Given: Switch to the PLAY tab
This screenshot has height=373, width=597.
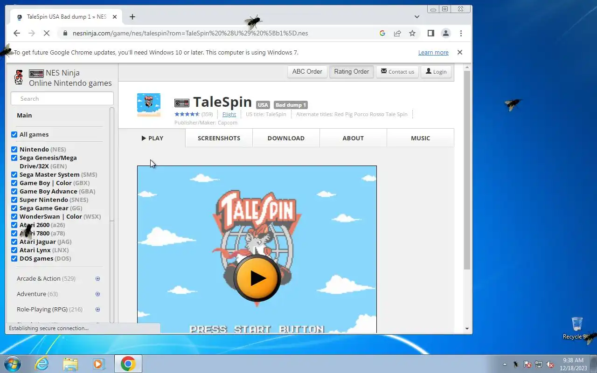Looking at the screenshot, I should tap(152, 138).
